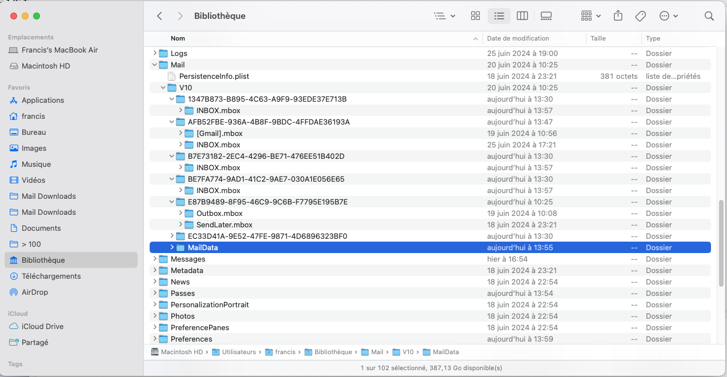Click Bibliothèque in the path bar
Image resolution: width=727 pixels, height=377 pixels.
pyautogui.click(x=328, y=352)
